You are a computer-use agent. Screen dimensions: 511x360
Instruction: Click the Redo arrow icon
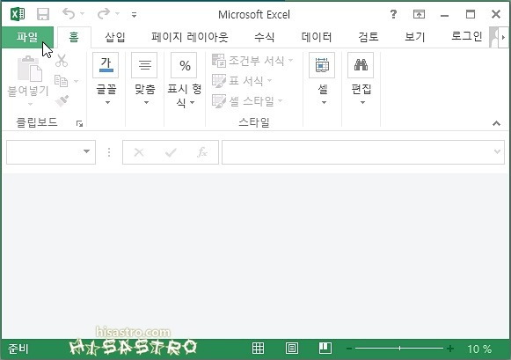click(x=104, y=14)
